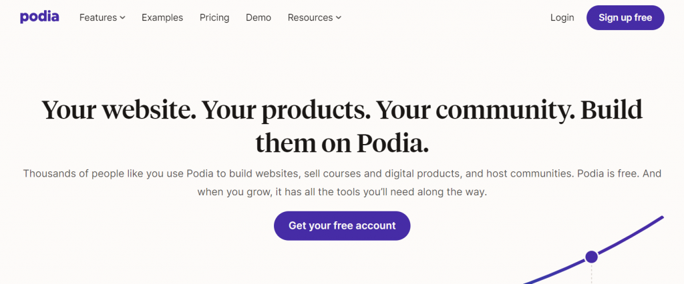
Task: Open the Pricing page
Action: (x=214, y=18)
